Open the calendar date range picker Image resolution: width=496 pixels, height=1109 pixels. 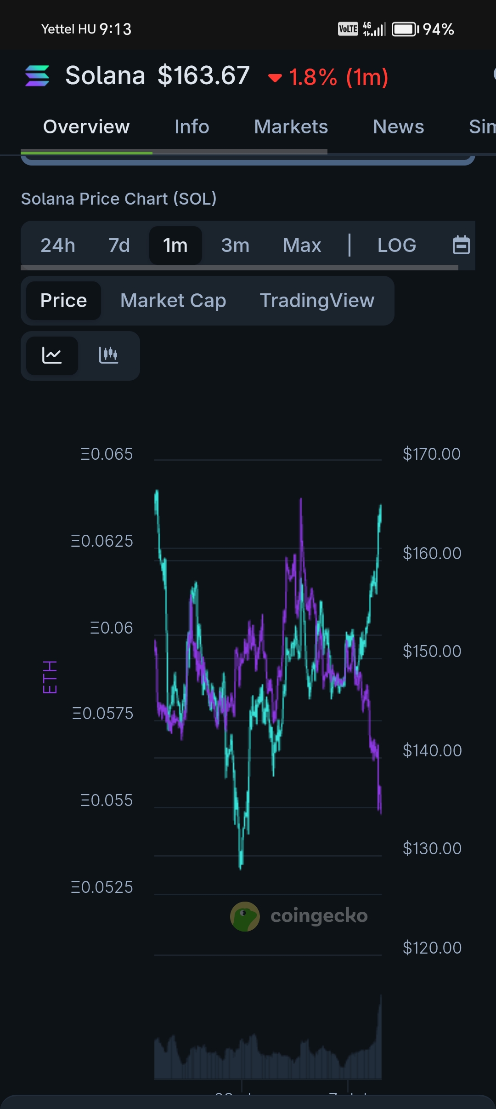[461, 245]
